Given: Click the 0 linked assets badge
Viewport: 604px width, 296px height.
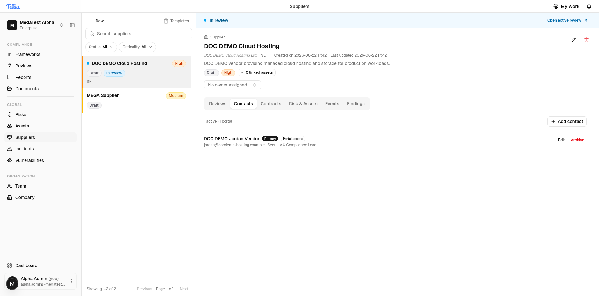Looking at the screenshot, I should 256,72.
